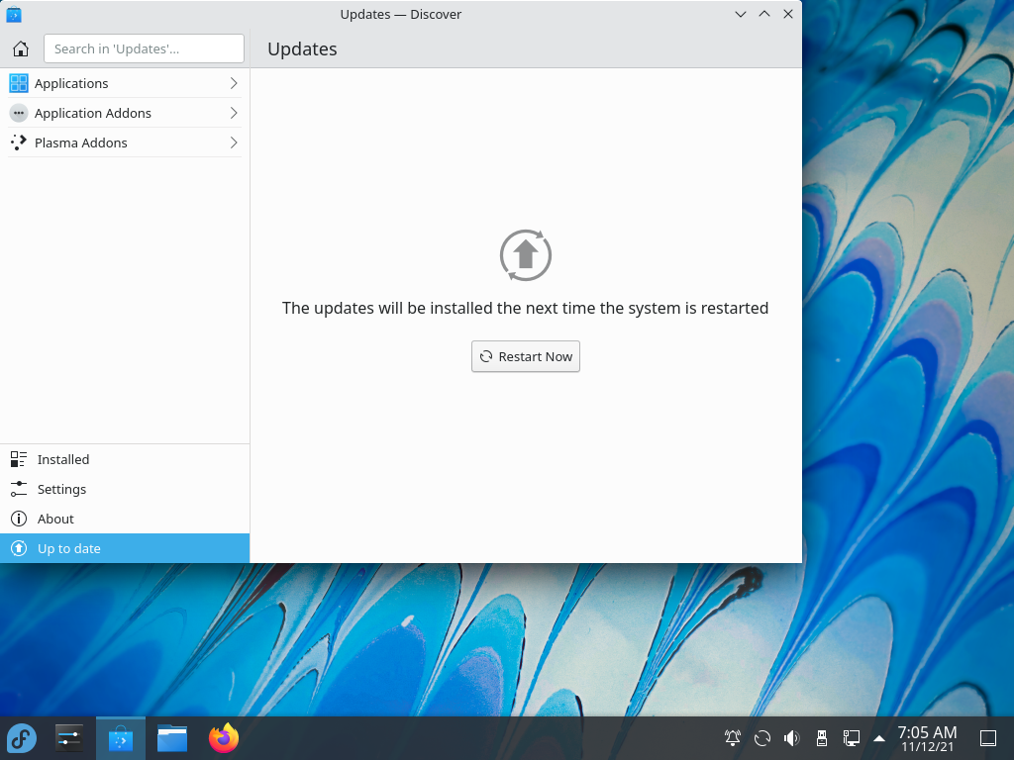The image size is (1014, 760).
Task: Click Discover icon in taskbar
Action: [120, 738]
